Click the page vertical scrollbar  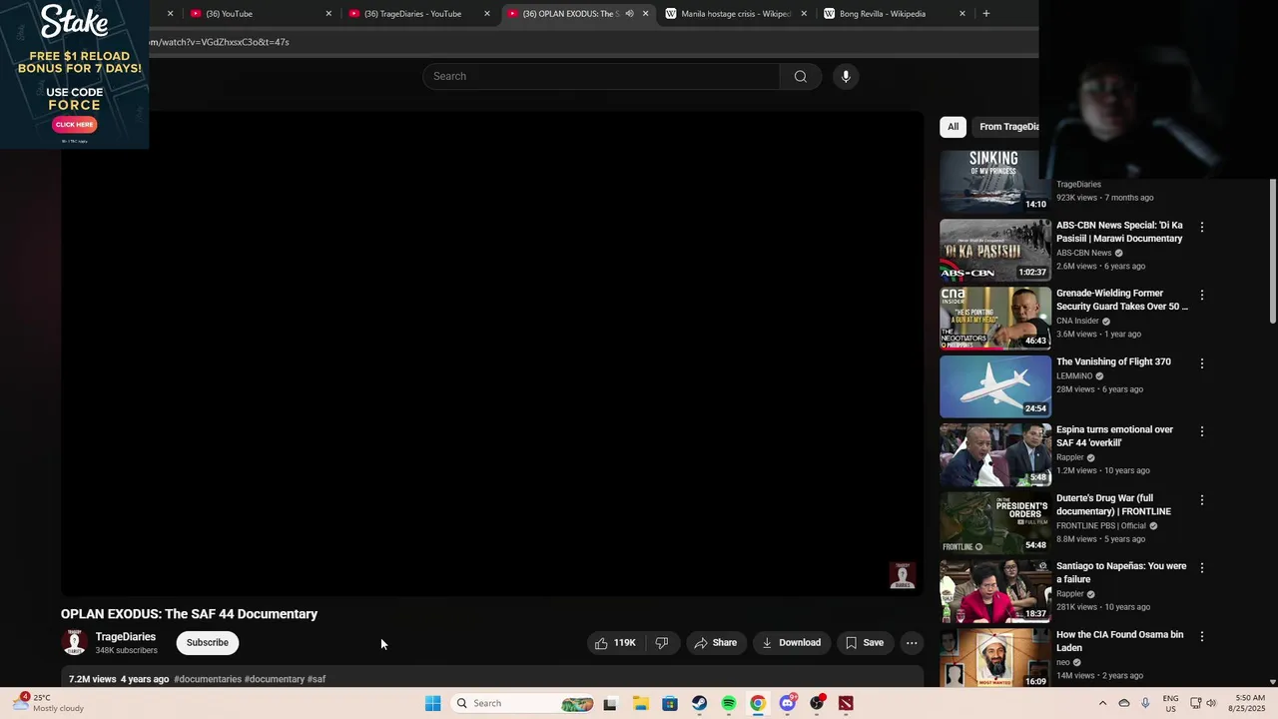(1272, 252)
